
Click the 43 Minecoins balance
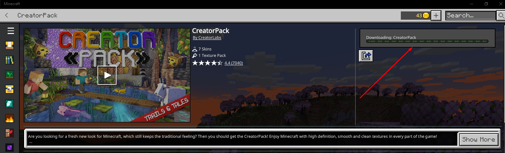coord(415,16)
